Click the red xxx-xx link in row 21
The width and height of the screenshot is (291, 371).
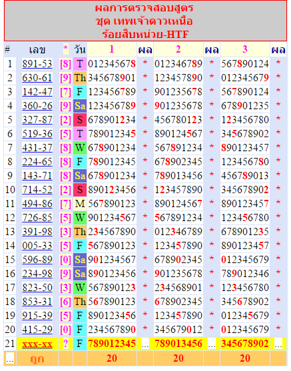(x=37, y=344)
